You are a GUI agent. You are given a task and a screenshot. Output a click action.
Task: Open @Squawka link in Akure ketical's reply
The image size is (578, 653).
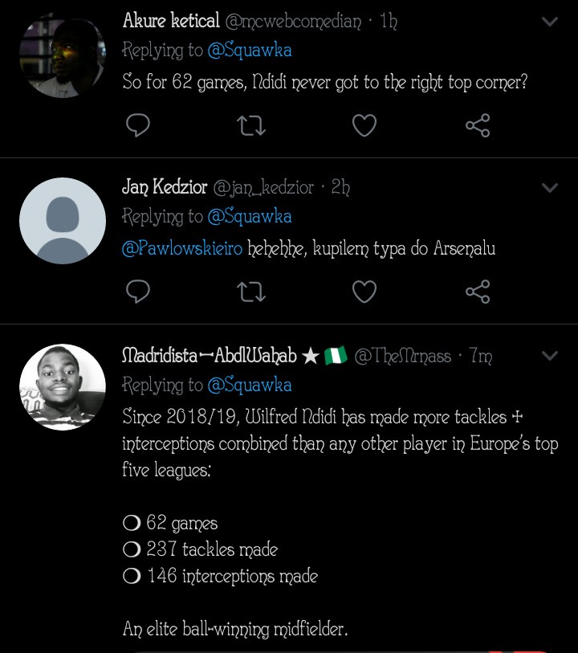pos(249,51)
